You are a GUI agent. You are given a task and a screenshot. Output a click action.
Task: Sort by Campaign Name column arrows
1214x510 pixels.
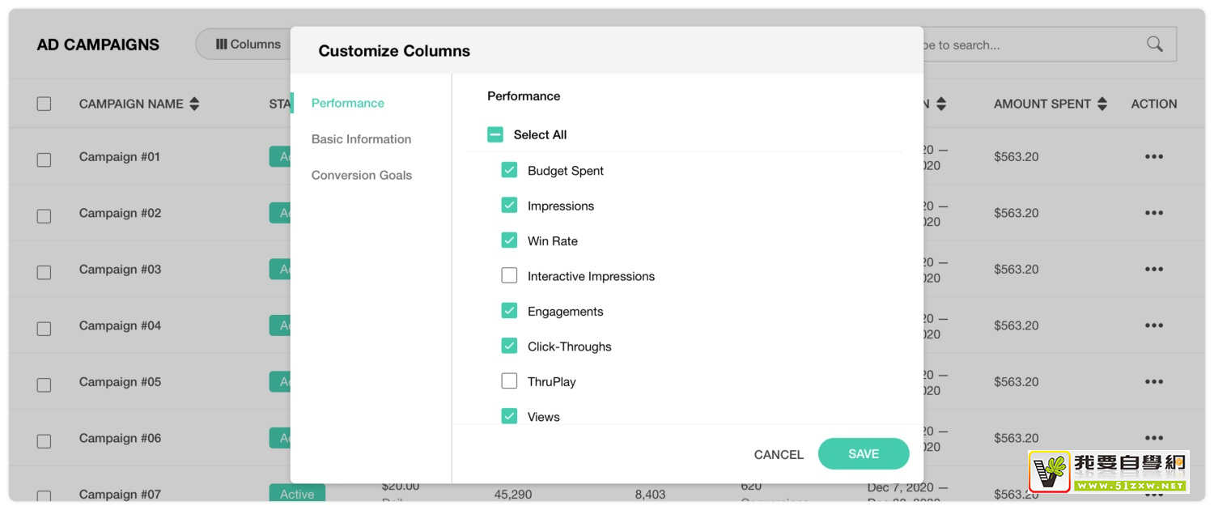click(194, 104)
